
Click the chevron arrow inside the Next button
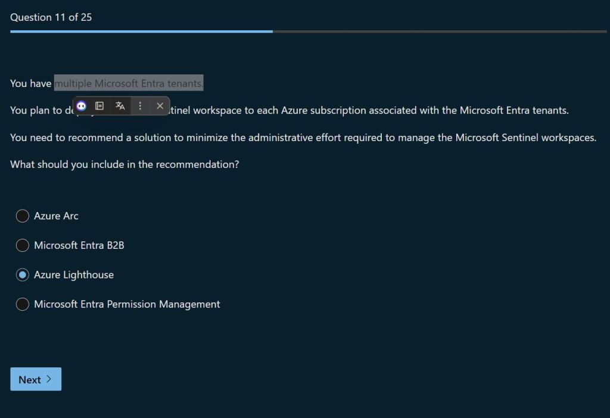(x=49, y=379)
